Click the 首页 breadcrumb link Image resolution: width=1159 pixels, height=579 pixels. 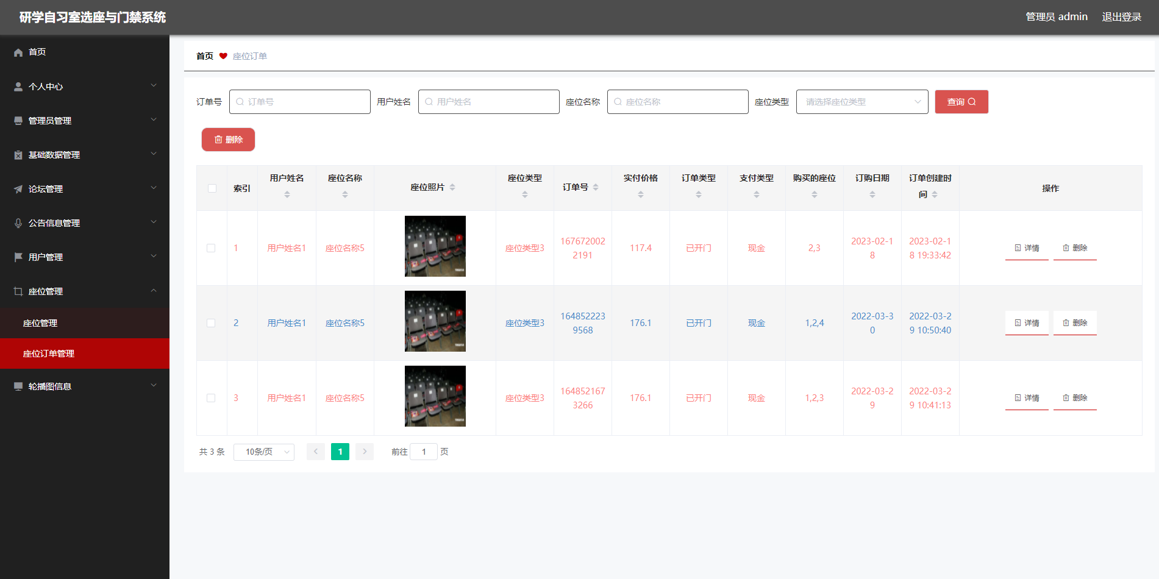205,56
